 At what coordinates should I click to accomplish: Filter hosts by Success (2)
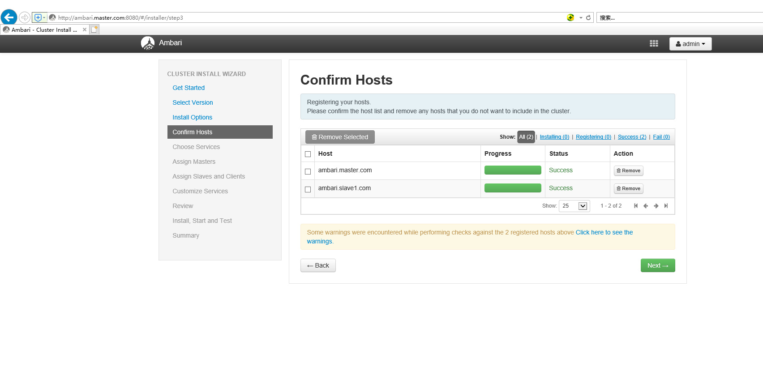point(632,137)
